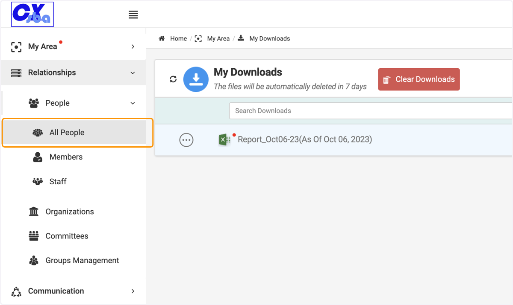Screen dimensions: 513x305
Task: Click the My Area breadcrumb icon
Action: (x=198, y=38)
